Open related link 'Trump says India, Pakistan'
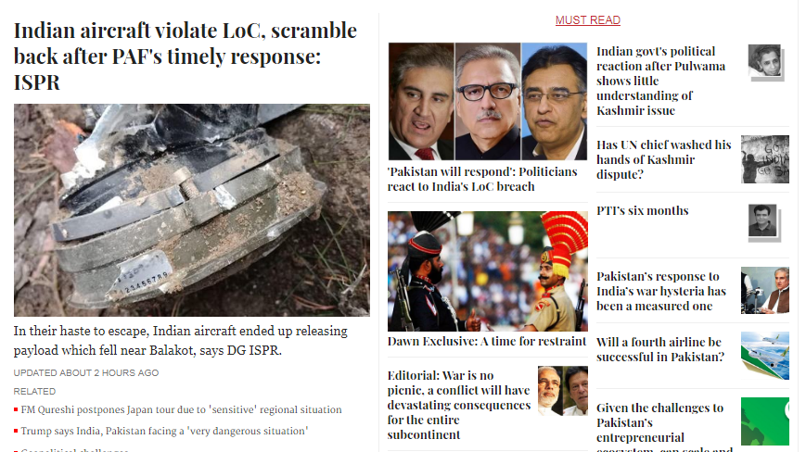Viewport: 806px width, 452px height. coord(164,431)
